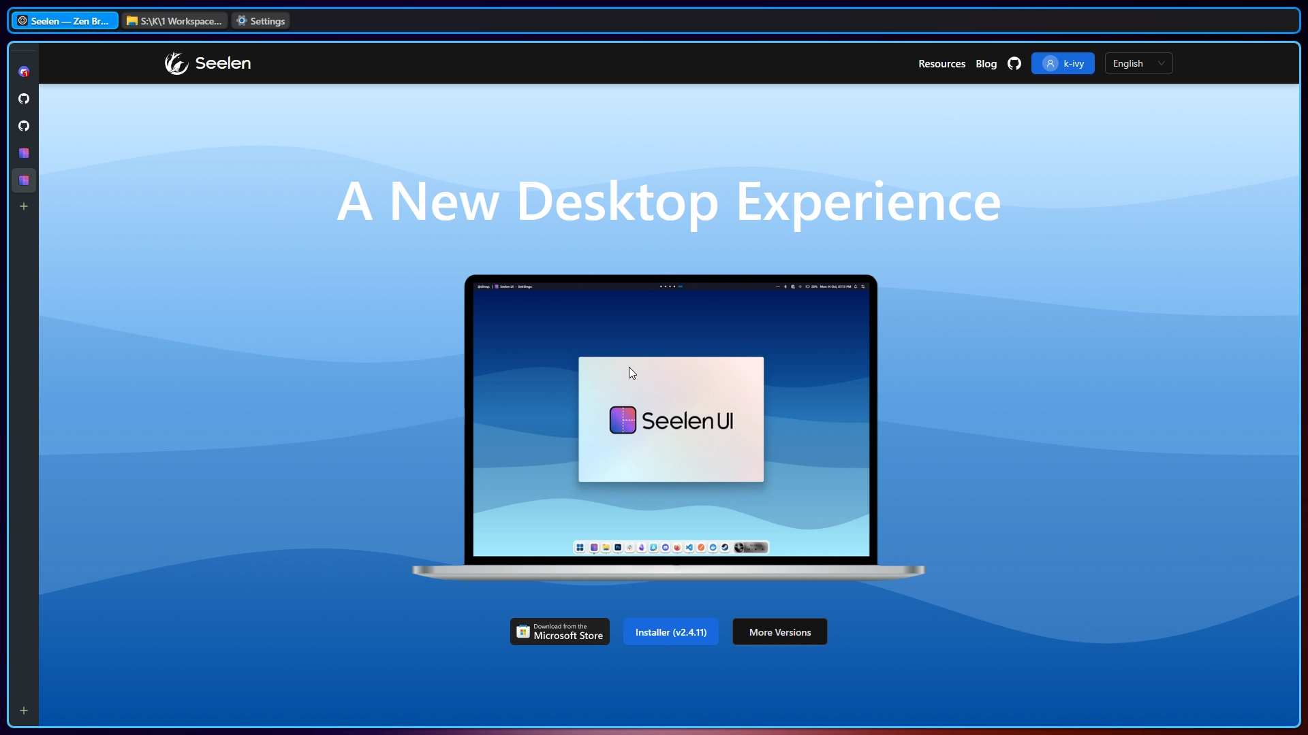
Task: Click the Installer (v2.4.11) button
Action: pos(671,632)
